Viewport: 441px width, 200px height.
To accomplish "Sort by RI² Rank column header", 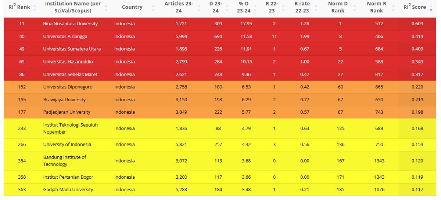I will (x=19, y=7).
